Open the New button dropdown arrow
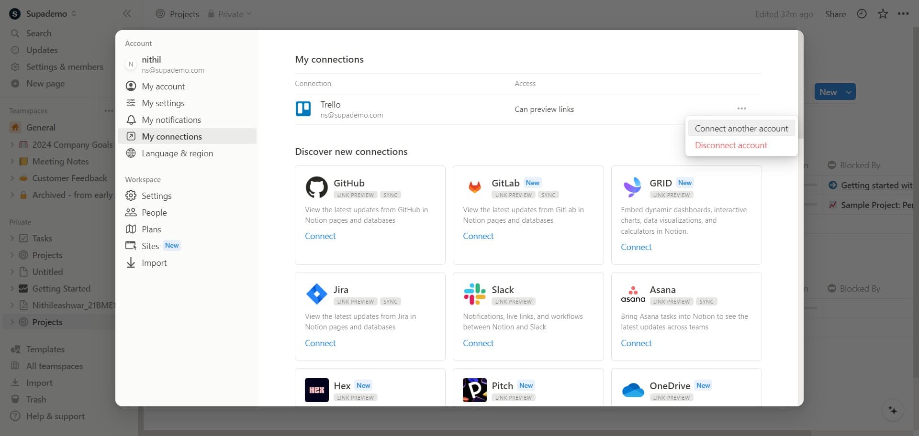The image size is (919, 436). point(849,92)
